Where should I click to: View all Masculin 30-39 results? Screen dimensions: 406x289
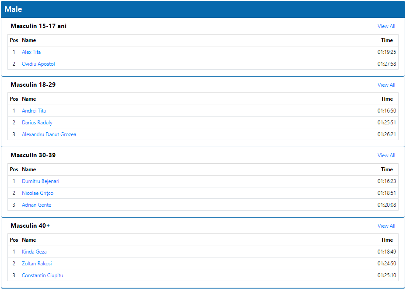click(386, 155)
